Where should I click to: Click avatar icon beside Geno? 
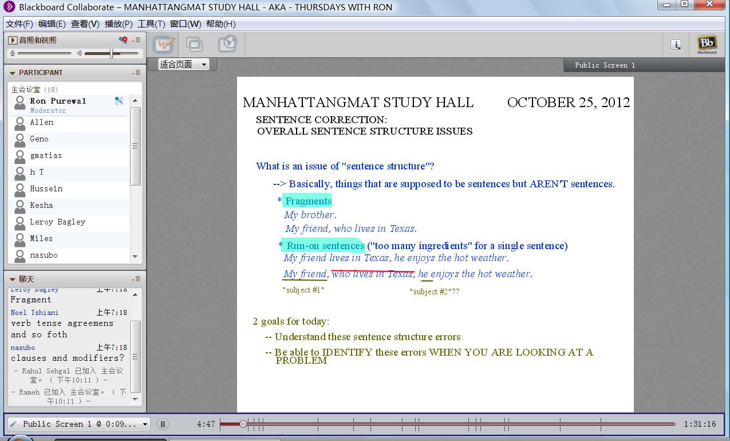point(19,140)
